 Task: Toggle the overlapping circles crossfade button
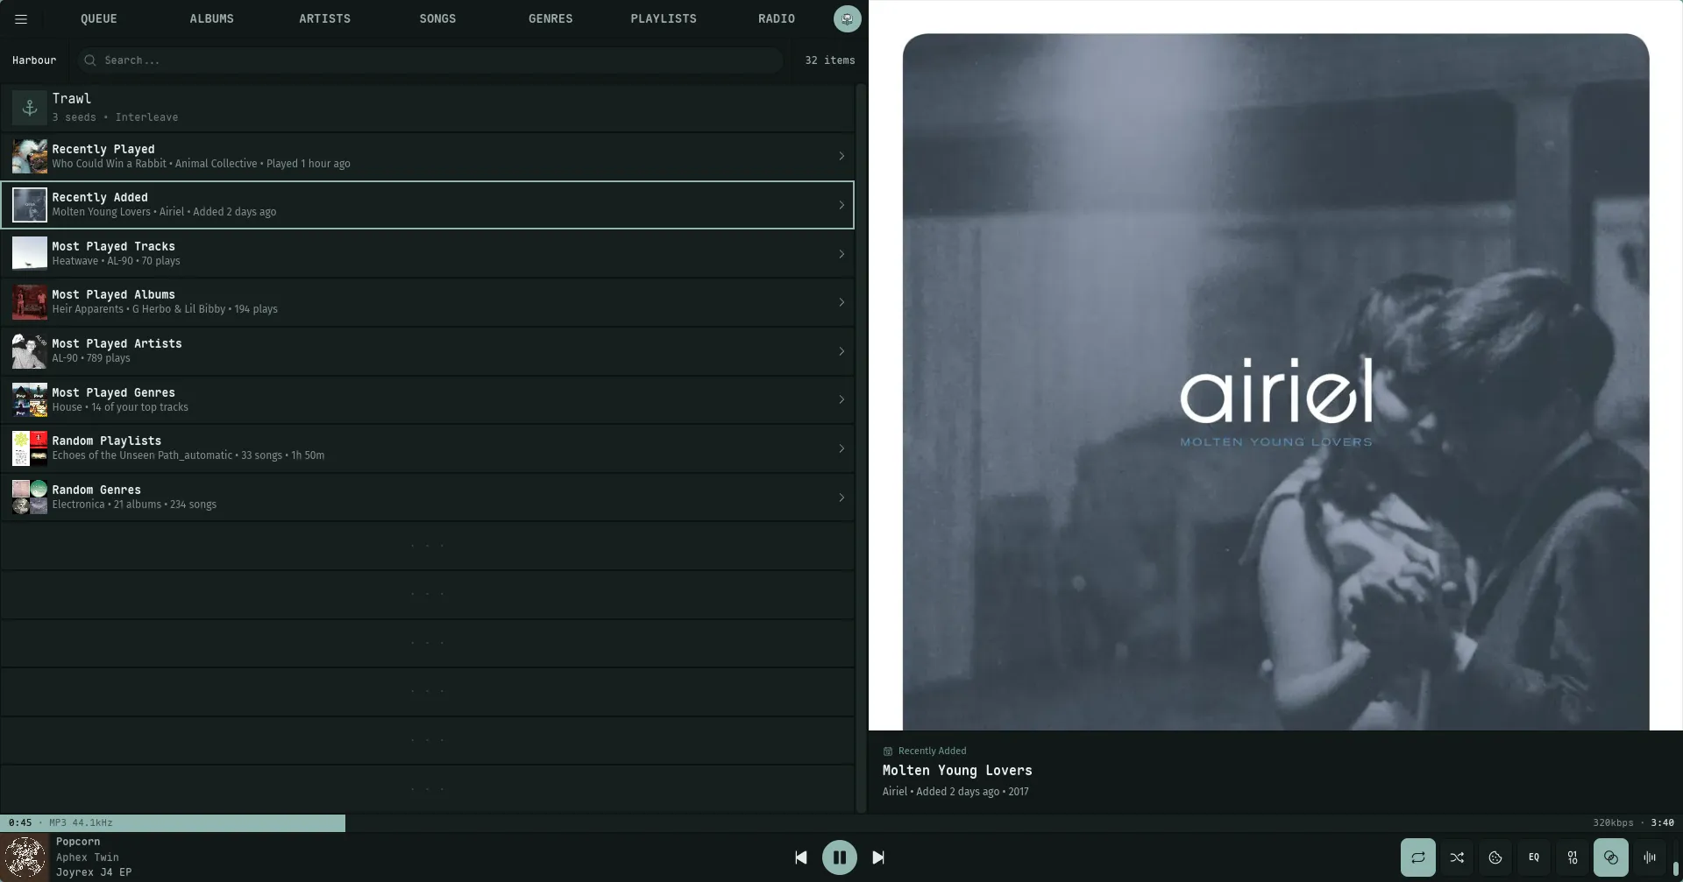point(1611,857)
